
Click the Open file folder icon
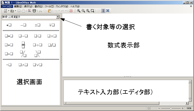tap(12, 11)
